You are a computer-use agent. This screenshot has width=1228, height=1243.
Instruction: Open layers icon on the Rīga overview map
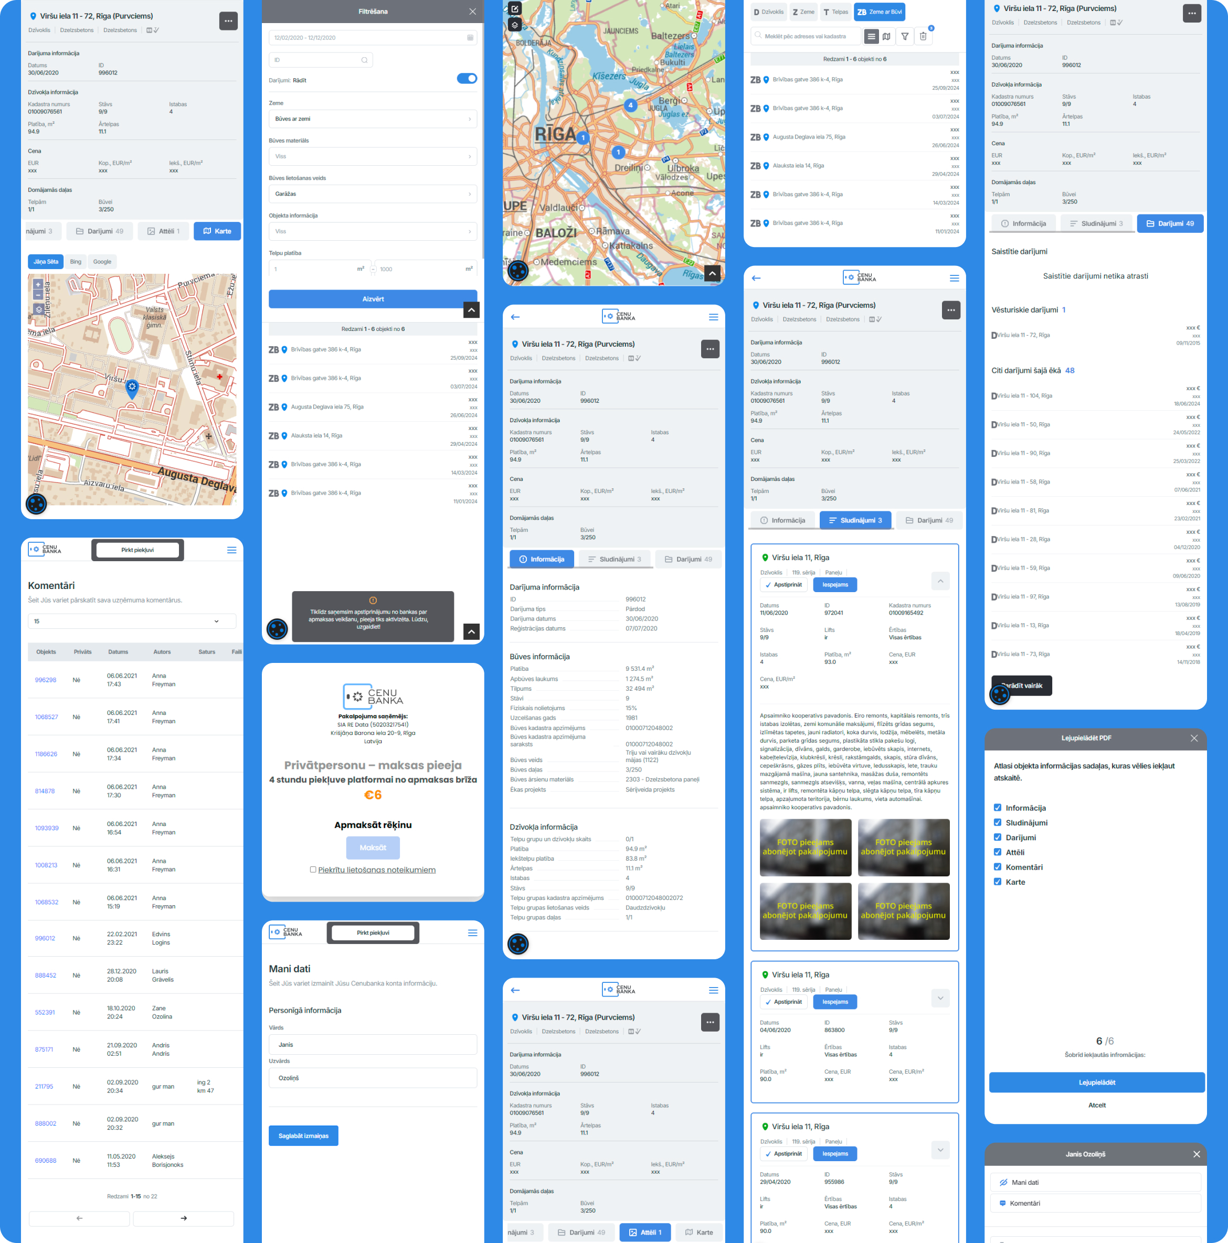[x=515, y=25]
